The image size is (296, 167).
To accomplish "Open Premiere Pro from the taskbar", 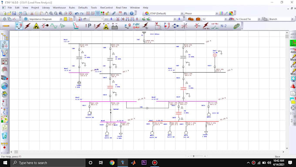I will 144,163.
